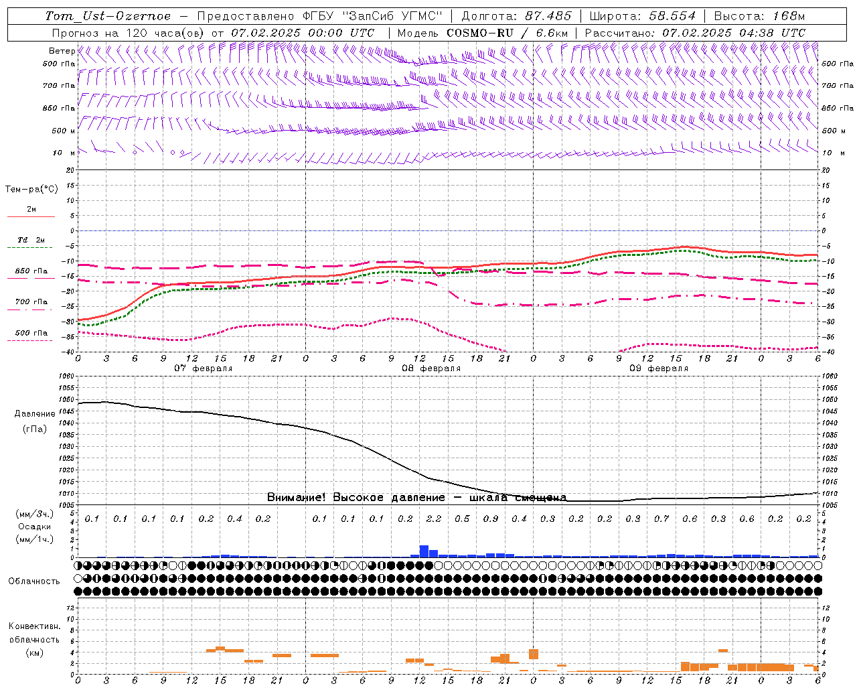The image size is (857, 686).
Task: Select the Облачность cloud cover label
Action: coord(34,581)
